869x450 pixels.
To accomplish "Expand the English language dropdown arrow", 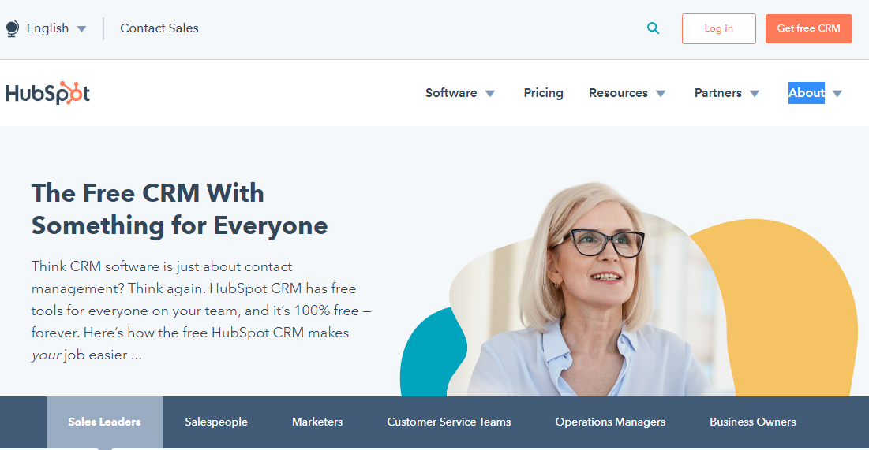I will 81,29.
